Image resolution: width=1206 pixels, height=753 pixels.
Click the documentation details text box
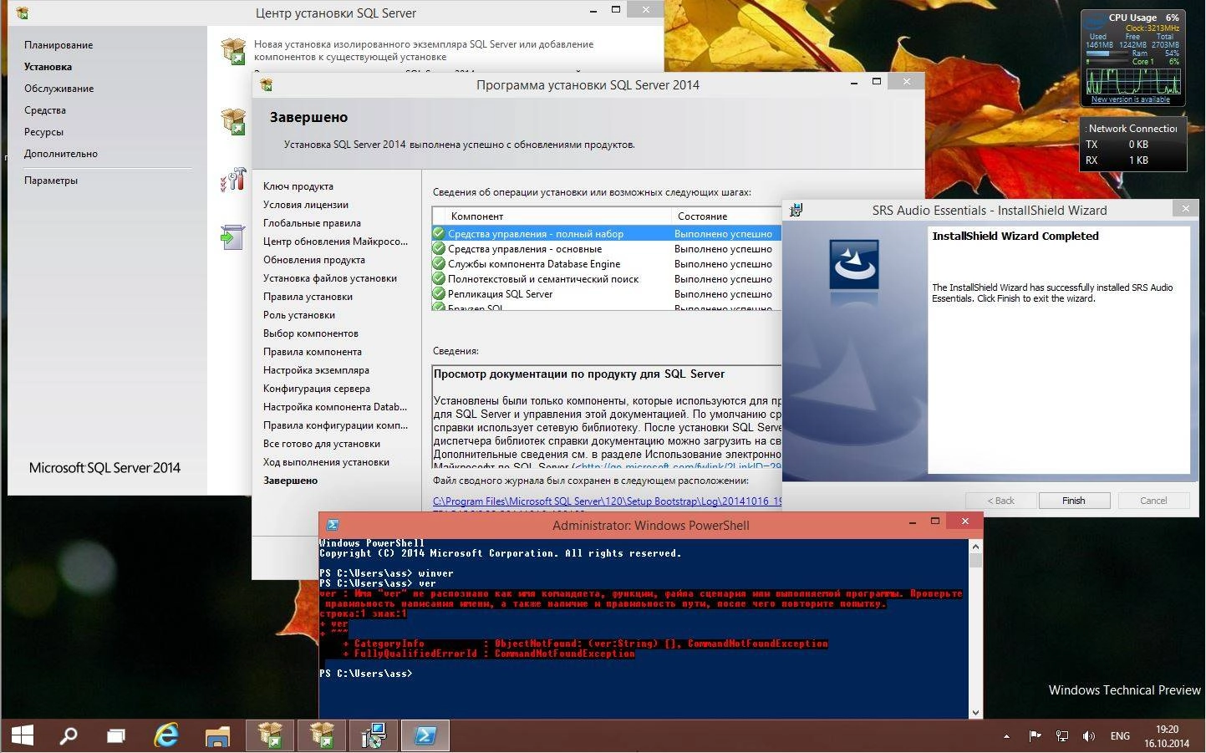[607, 416]
